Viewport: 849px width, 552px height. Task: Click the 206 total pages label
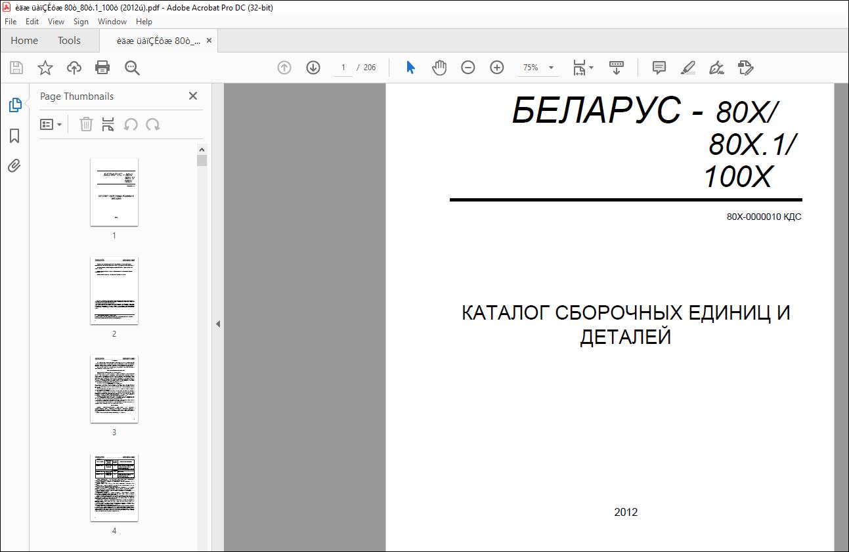(370, 68)
